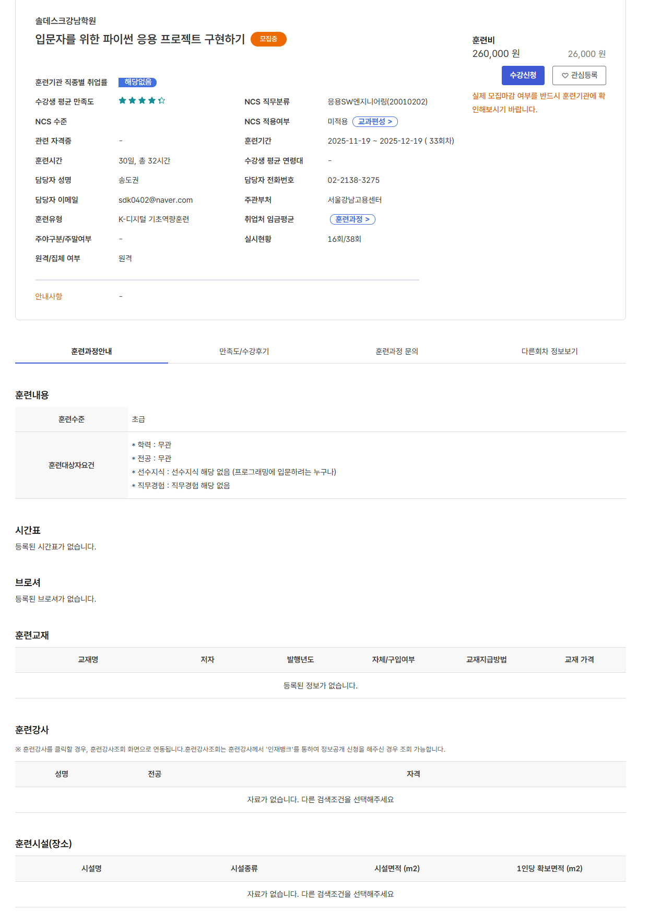Expand the 교과편성 details link
The height and width of the screenshot is (923, 649).
click(375, 122)
